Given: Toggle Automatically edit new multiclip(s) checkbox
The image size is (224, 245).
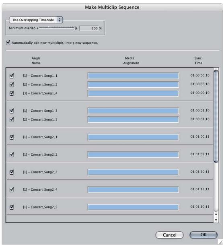Looking at the screenshot, I should click(x=8, y=43).
